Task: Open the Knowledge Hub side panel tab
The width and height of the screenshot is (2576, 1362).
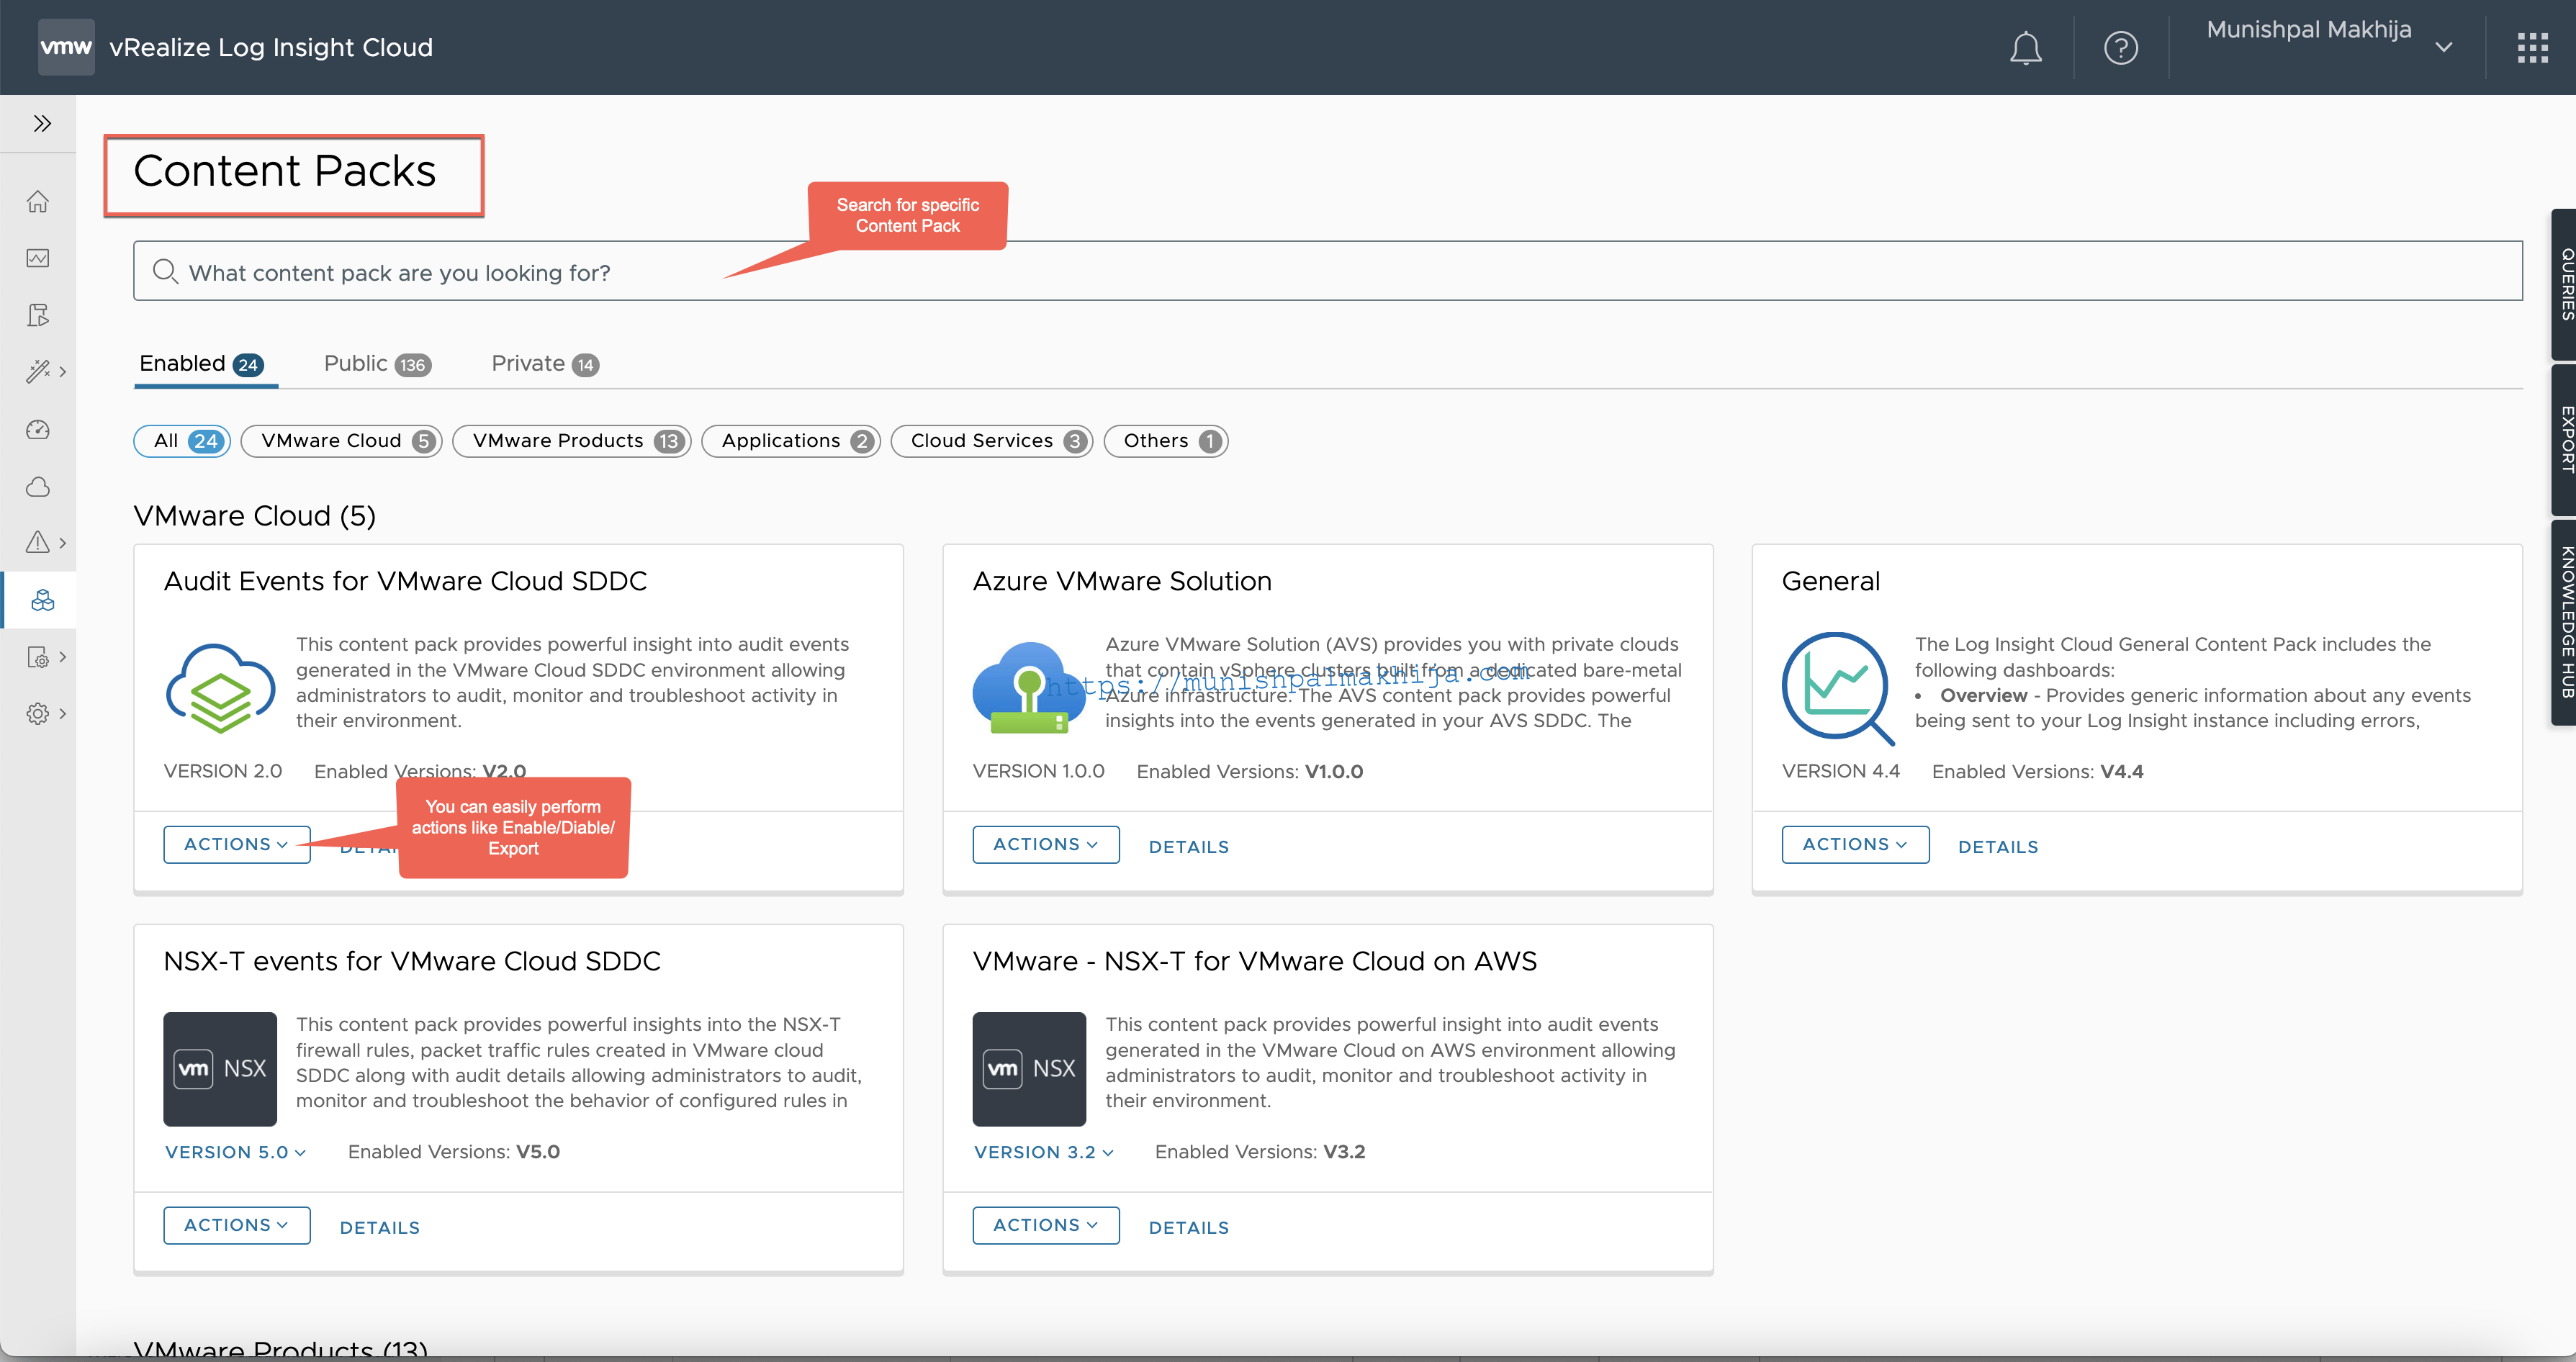Action: [x=2564, y=621]
